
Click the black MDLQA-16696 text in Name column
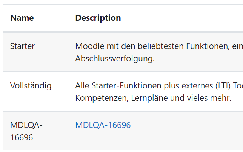26,131
